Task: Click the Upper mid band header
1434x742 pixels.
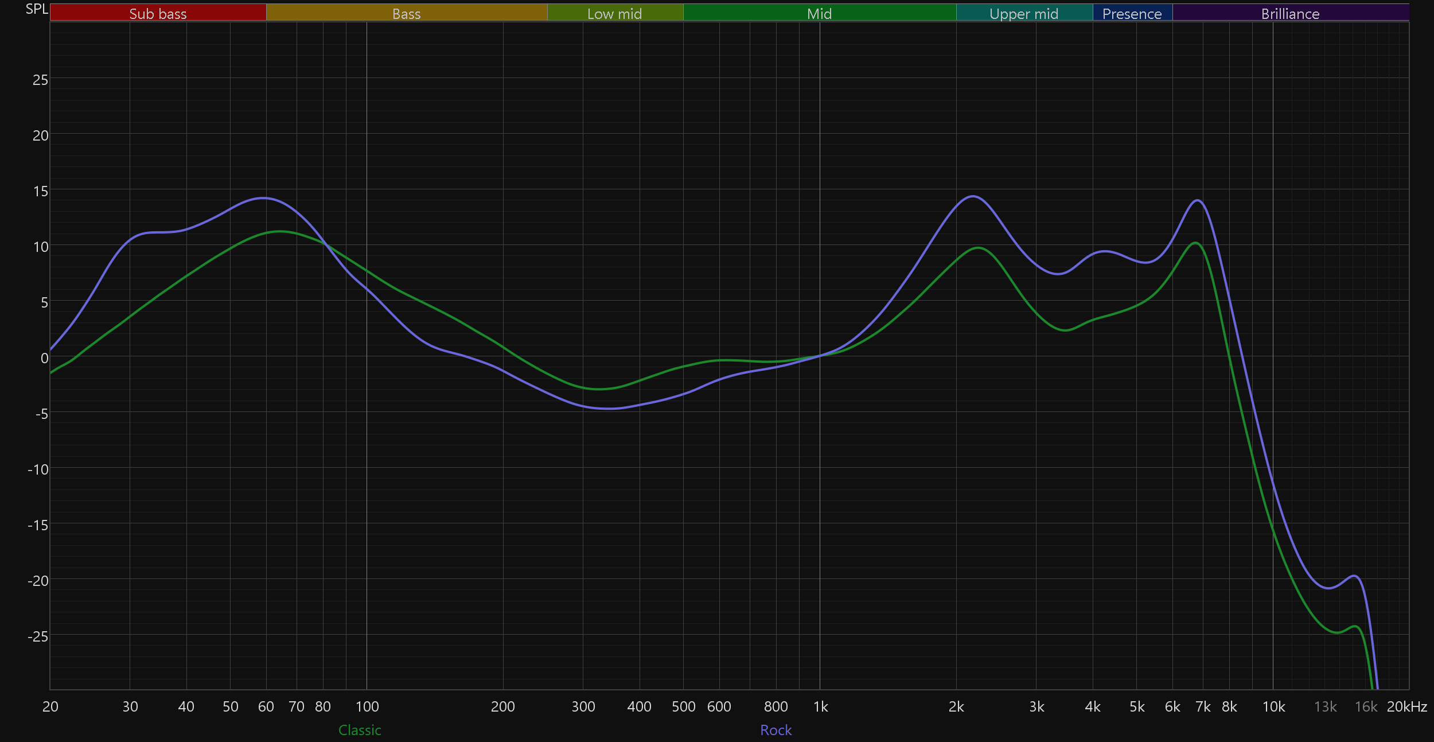Action: point(1024,13)
